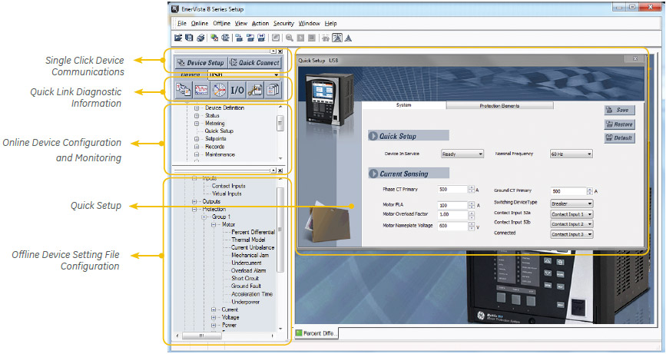The image size is (666, 354).
Task: Click the last small tower icon in toolbar
Action: pyautogui.click(x=348, y=38)
